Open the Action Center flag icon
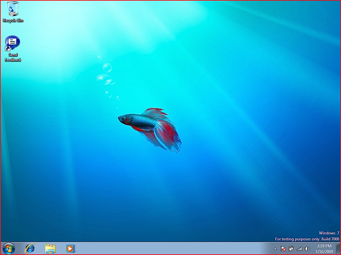341x255 pixels. (283, 249)
